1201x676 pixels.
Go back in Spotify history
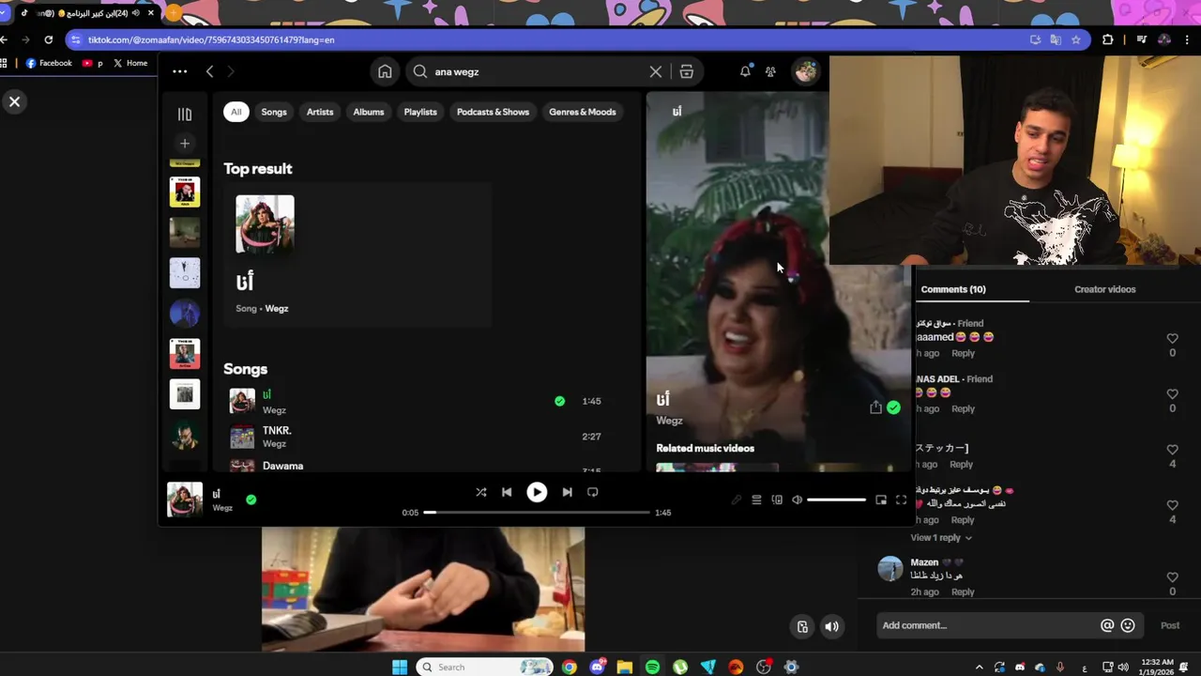(x=210, y=71)
